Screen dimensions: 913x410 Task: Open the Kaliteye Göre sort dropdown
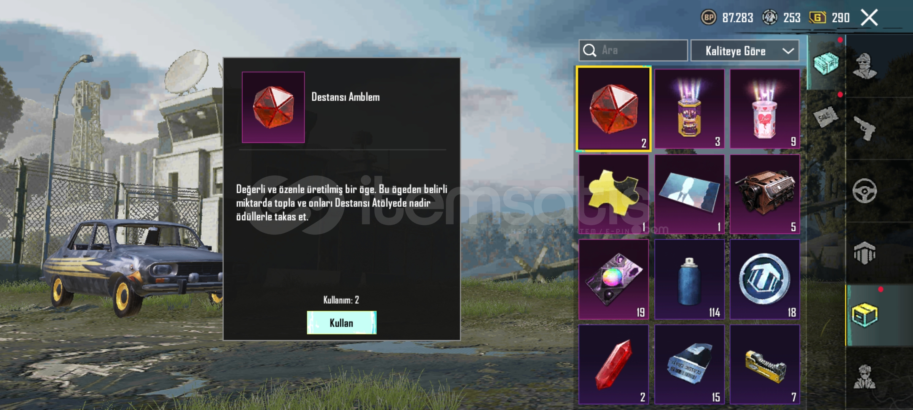tap(744, 50)
